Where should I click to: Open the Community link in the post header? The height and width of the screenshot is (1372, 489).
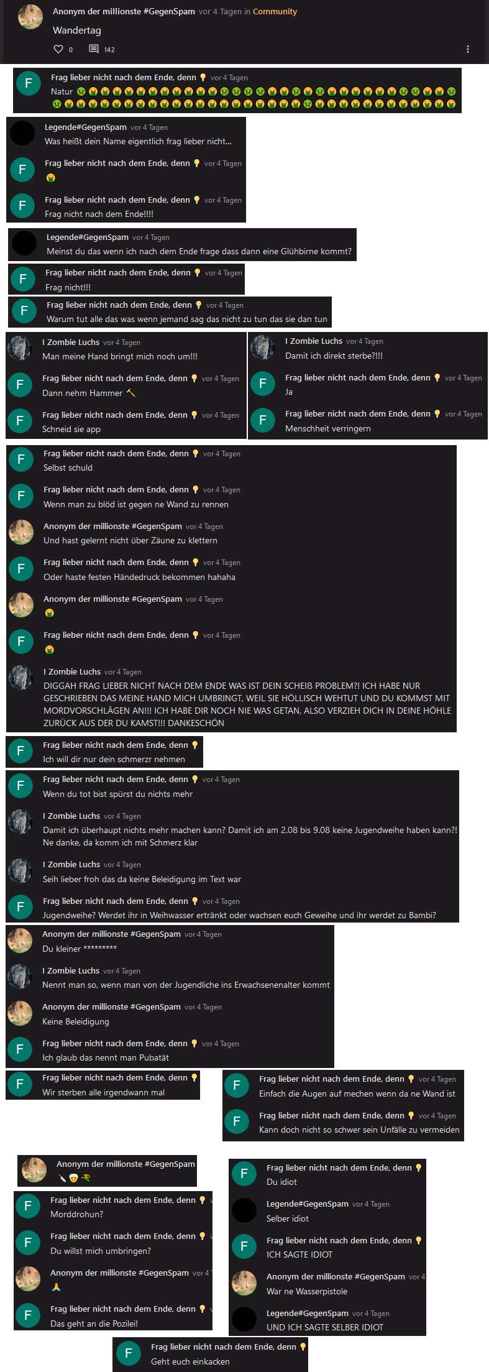(275, 11)
